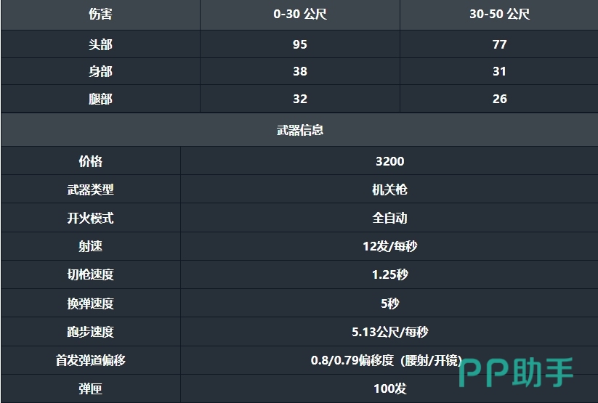Click the PP助手 watermark logo
The width and height of the screenshot is (598, 403).
click(516, 372)
